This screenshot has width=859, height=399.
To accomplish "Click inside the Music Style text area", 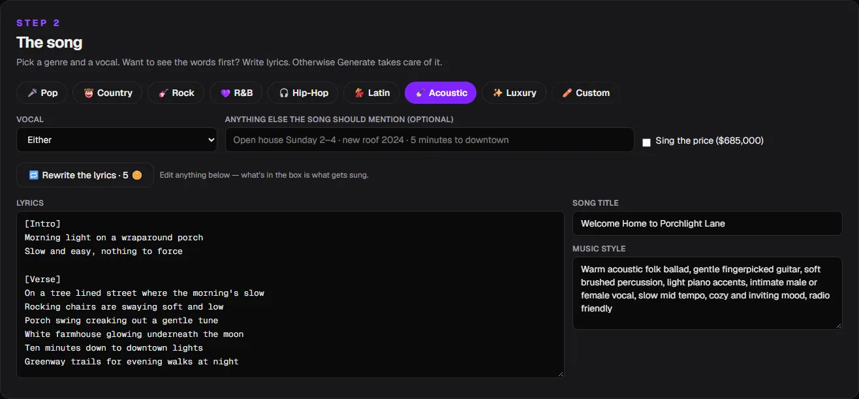I will 708,293.
